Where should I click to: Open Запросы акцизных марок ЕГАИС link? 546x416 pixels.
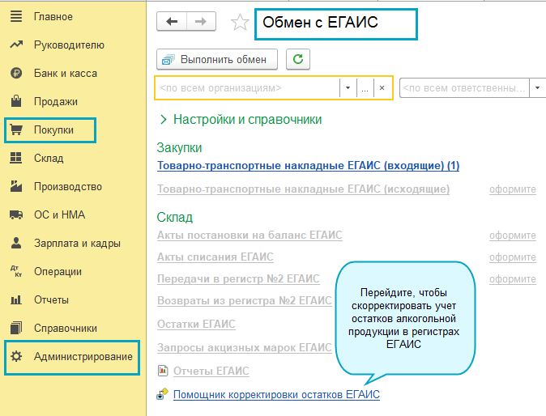click(x=245, y=347)
